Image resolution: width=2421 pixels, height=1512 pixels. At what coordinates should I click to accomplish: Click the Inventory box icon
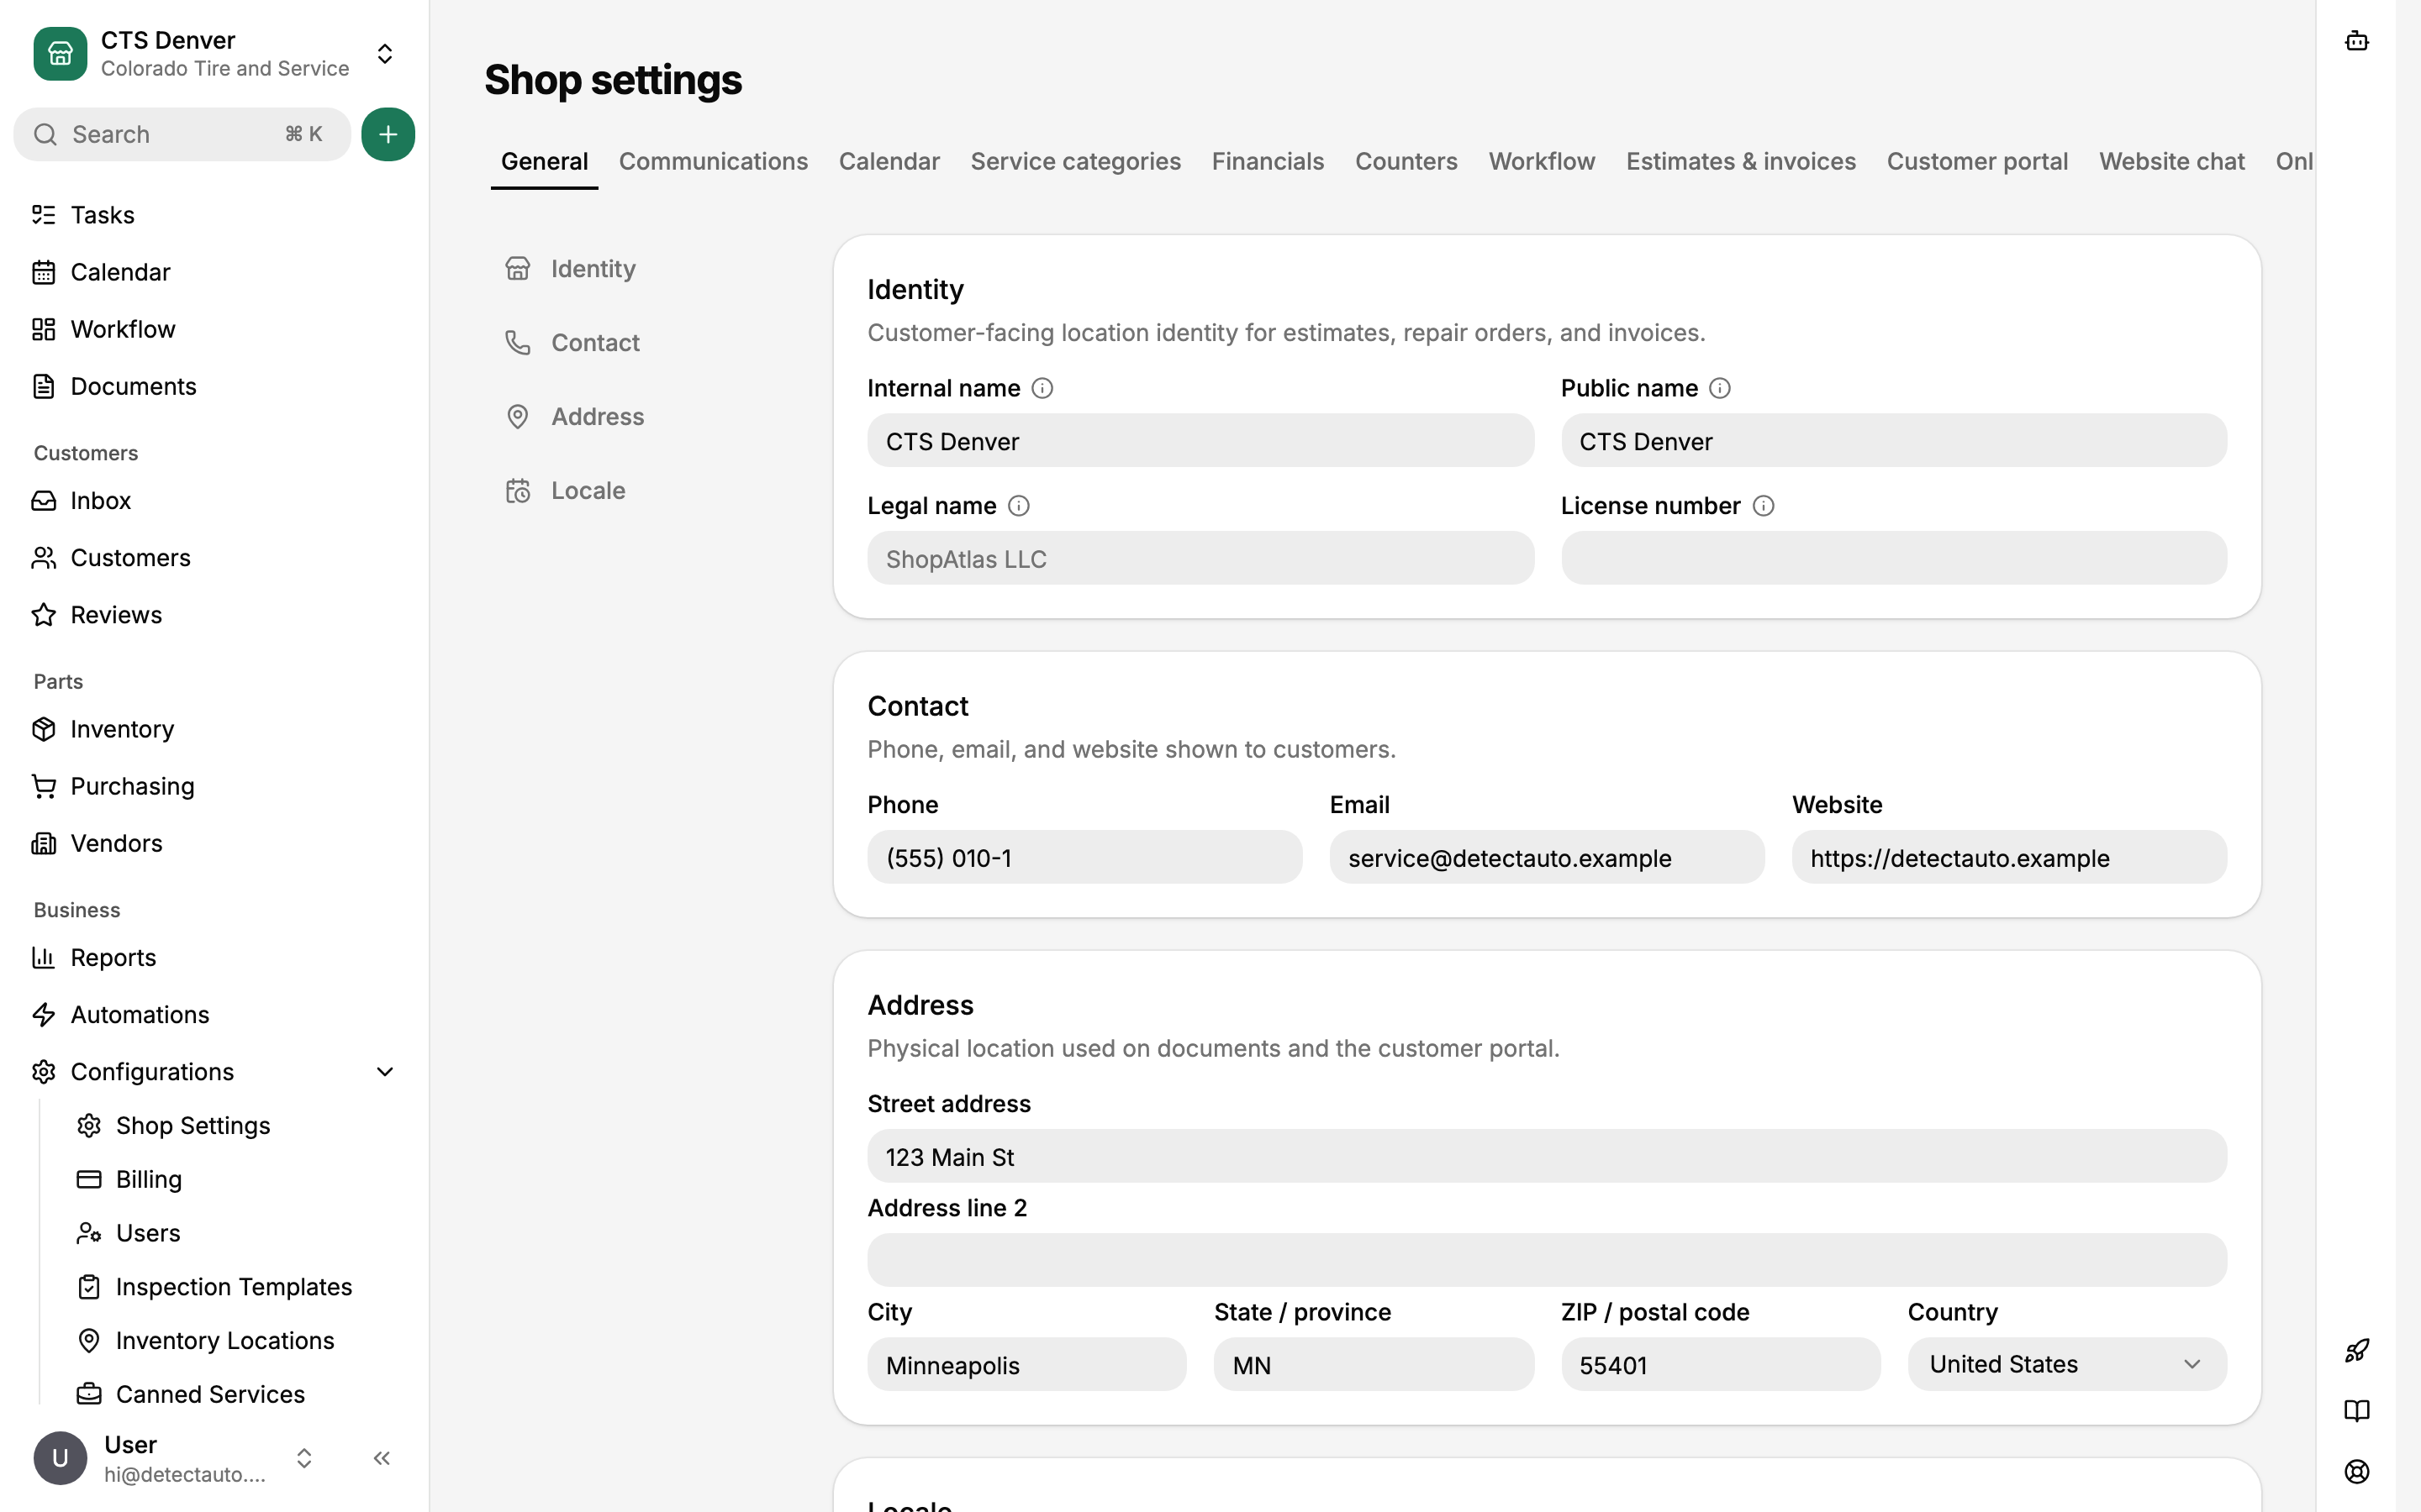click(44, 729)
